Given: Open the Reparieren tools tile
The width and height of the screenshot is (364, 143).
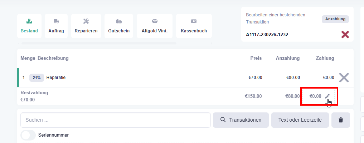Looking at the screenshot, I should click(86, 26).
